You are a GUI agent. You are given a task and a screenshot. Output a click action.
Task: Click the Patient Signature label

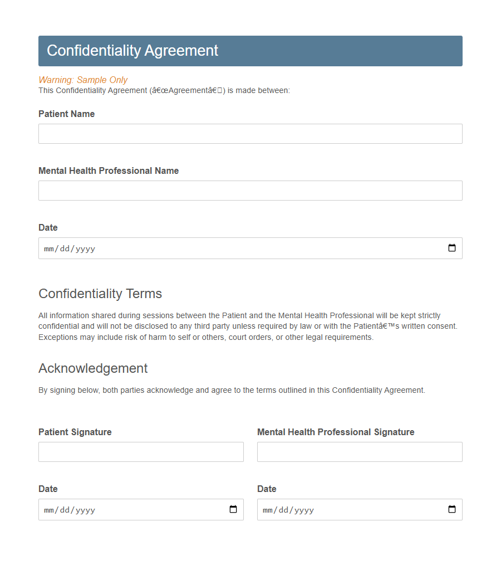[x=75, y=432]
